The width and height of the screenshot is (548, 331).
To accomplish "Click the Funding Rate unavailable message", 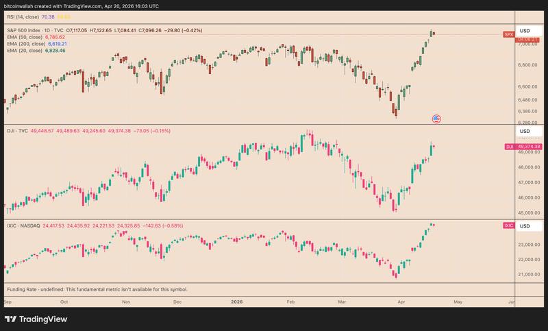I will pyautogui.click(x=97, y=289).
